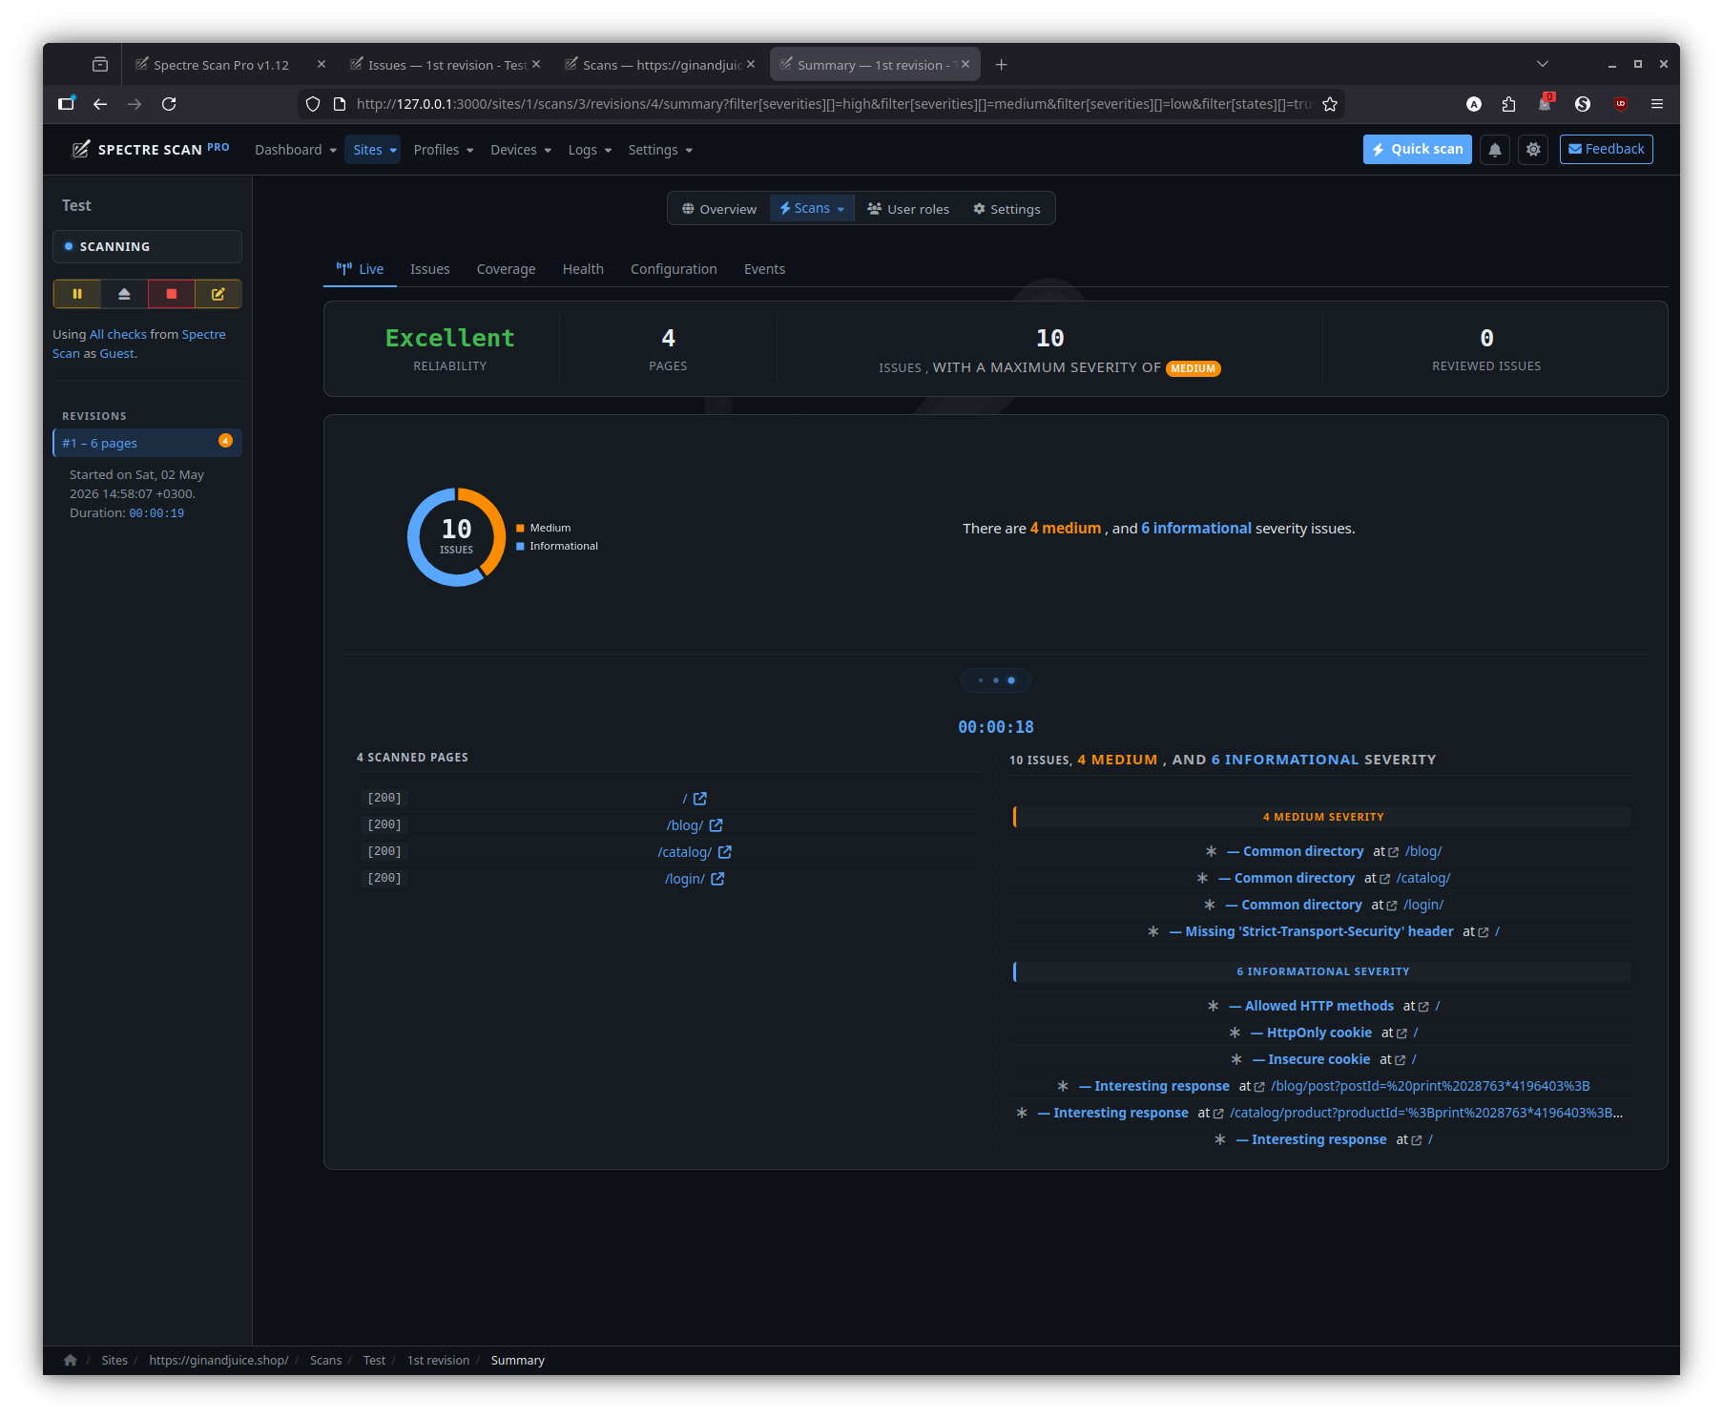Open 4 medium issues link

point(1066,529)
